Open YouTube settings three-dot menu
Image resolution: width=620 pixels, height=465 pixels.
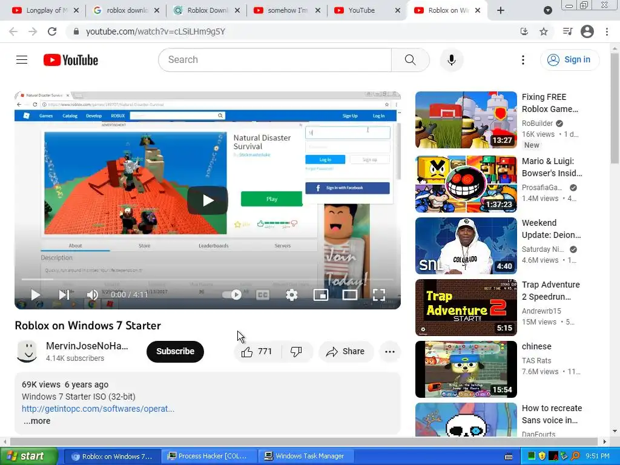pyautogui.click(x=523, y=60)
